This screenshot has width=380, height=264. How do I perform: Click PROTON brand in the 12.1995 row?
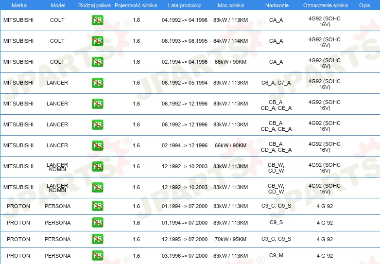[x=18, y=239]
